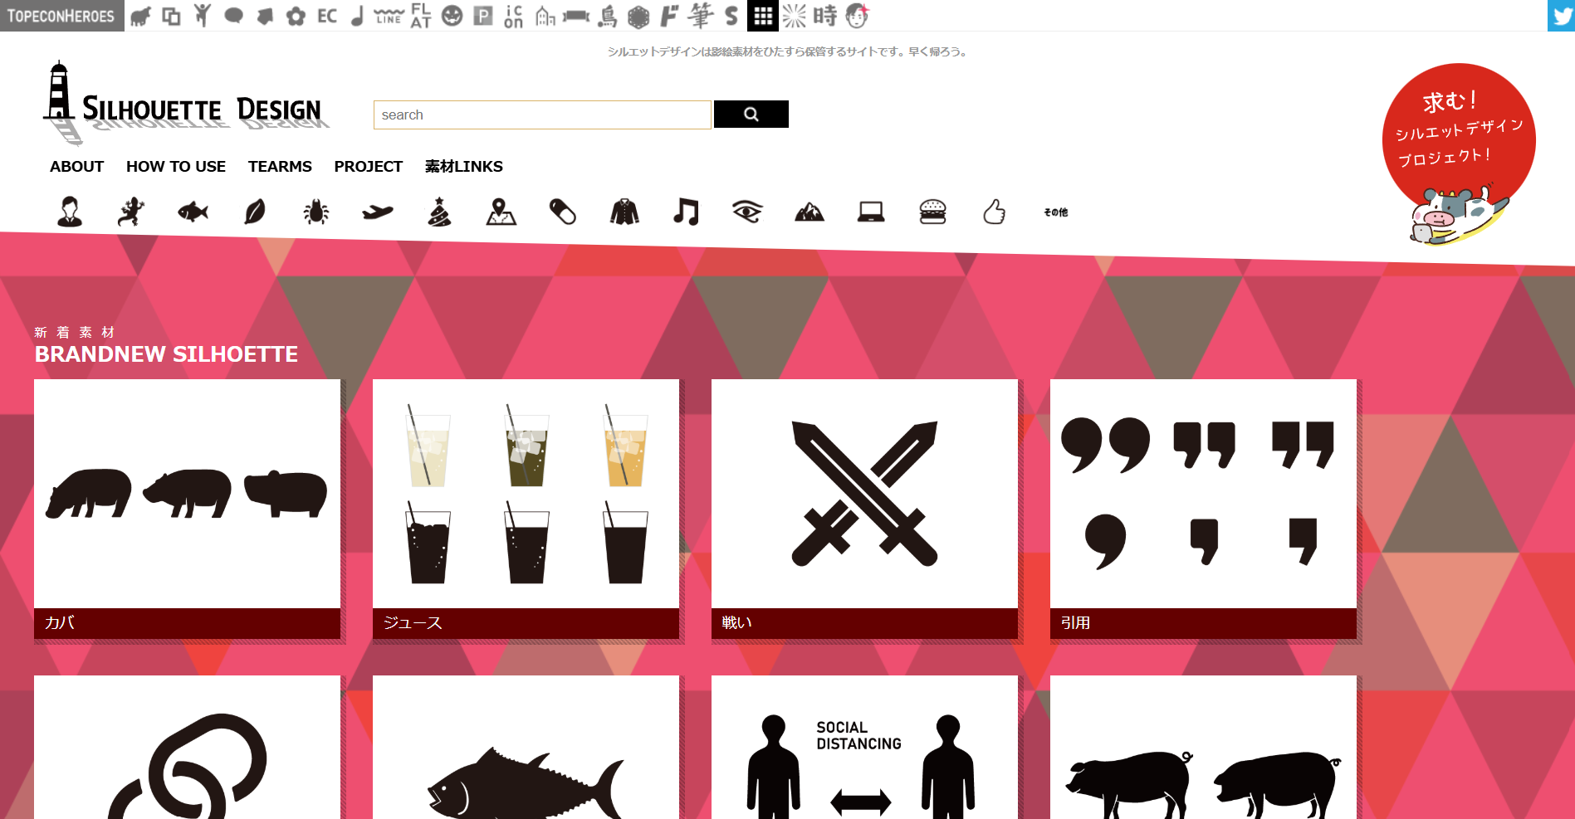This screenshot has width=1575, height=819.
Task: Open the speech bubble icon in the top bar
Action: [x=234, y=16]
